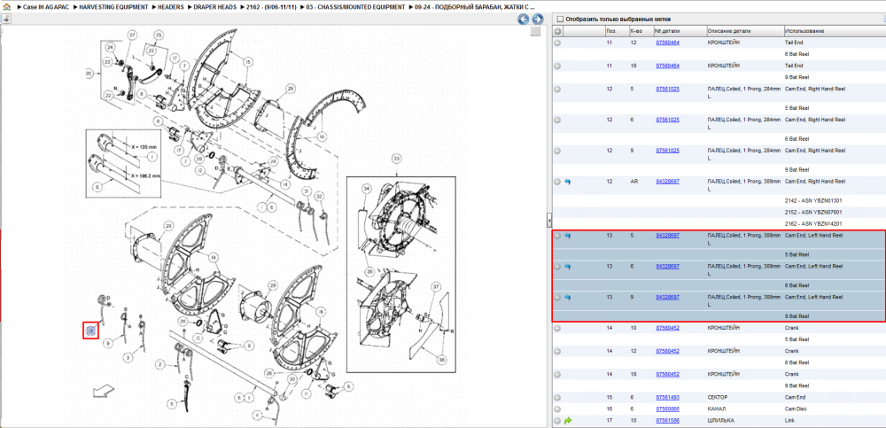Add item 13 quantity 9 with plus icon
Screen dimensions: 886x428
pos(557,298)
